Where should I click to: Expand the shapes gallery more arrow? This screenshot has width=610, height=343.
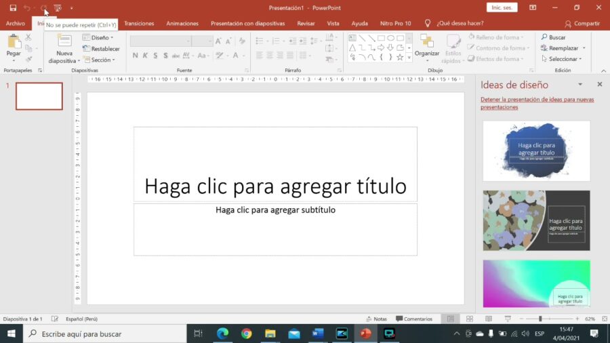(409, 58)
